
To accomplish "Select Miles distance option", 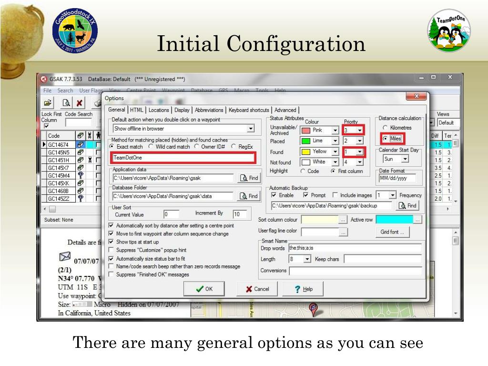I will (385, 139).
